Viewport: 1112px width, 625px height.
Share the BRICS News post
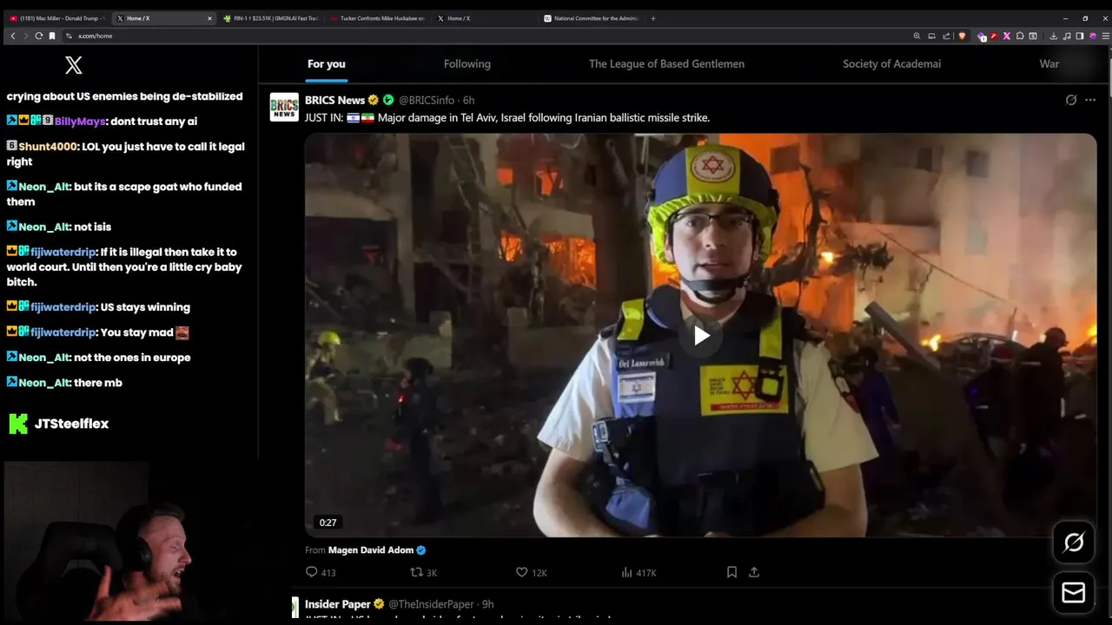pyautogui.click(x=754, y=572)
